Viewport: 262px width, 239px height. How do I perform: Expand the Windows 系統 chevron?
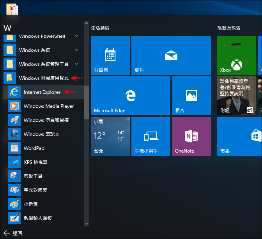[x=77, y=50]
